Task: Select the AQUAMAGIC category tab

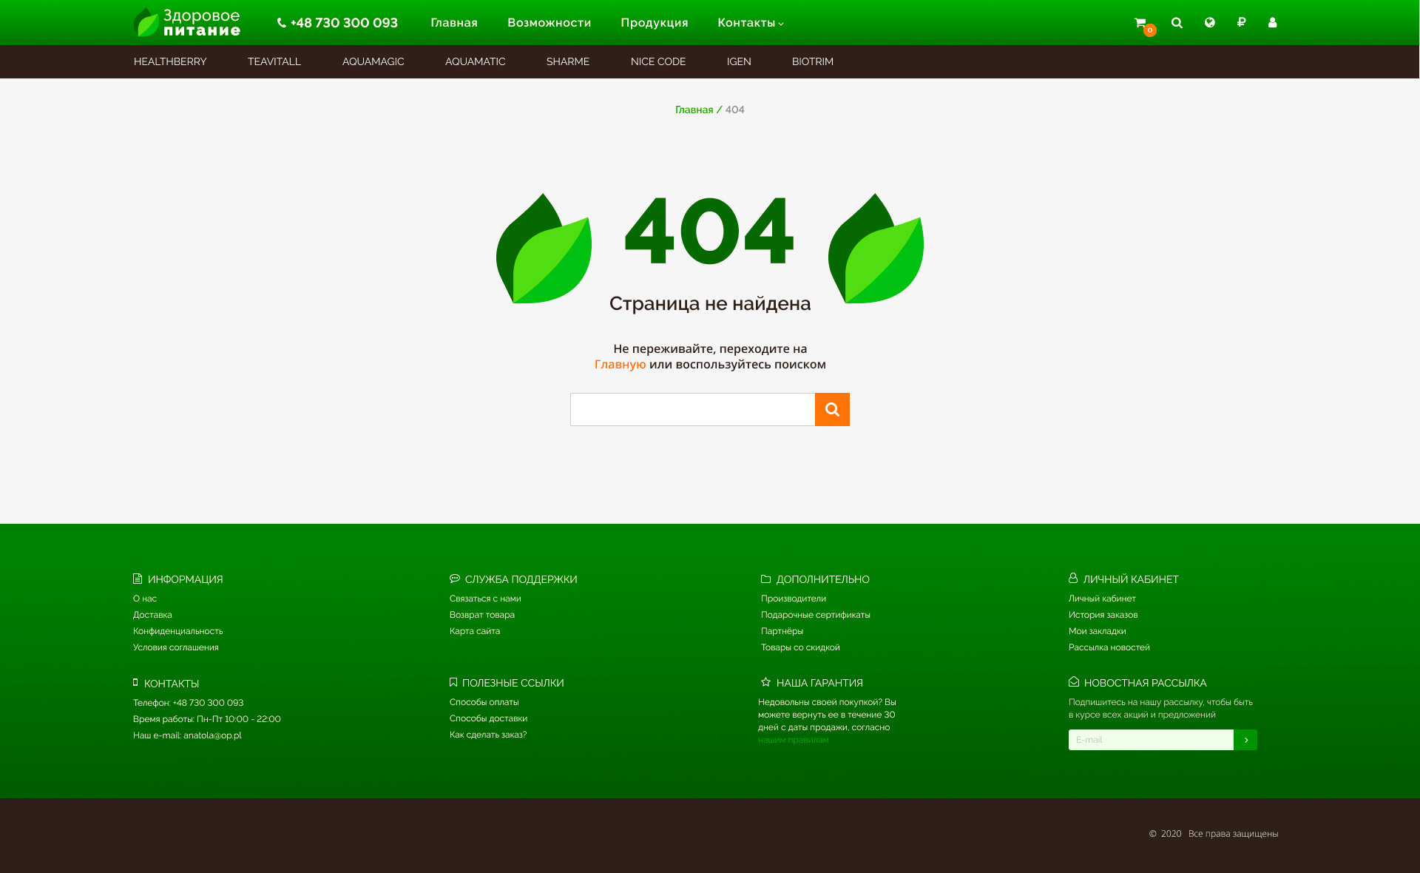Action: (x=373, y=61)
